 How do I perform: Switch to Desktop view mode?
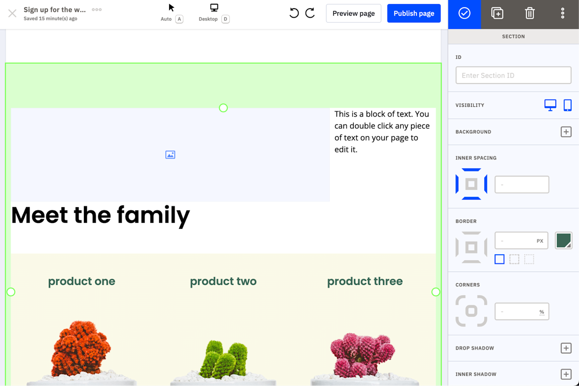(x=214, y=13)
